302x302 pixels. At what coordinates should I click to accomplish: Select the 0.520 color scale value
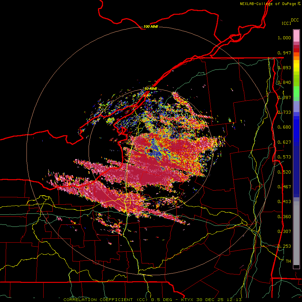pyautogui.click(x=284, y=172)
